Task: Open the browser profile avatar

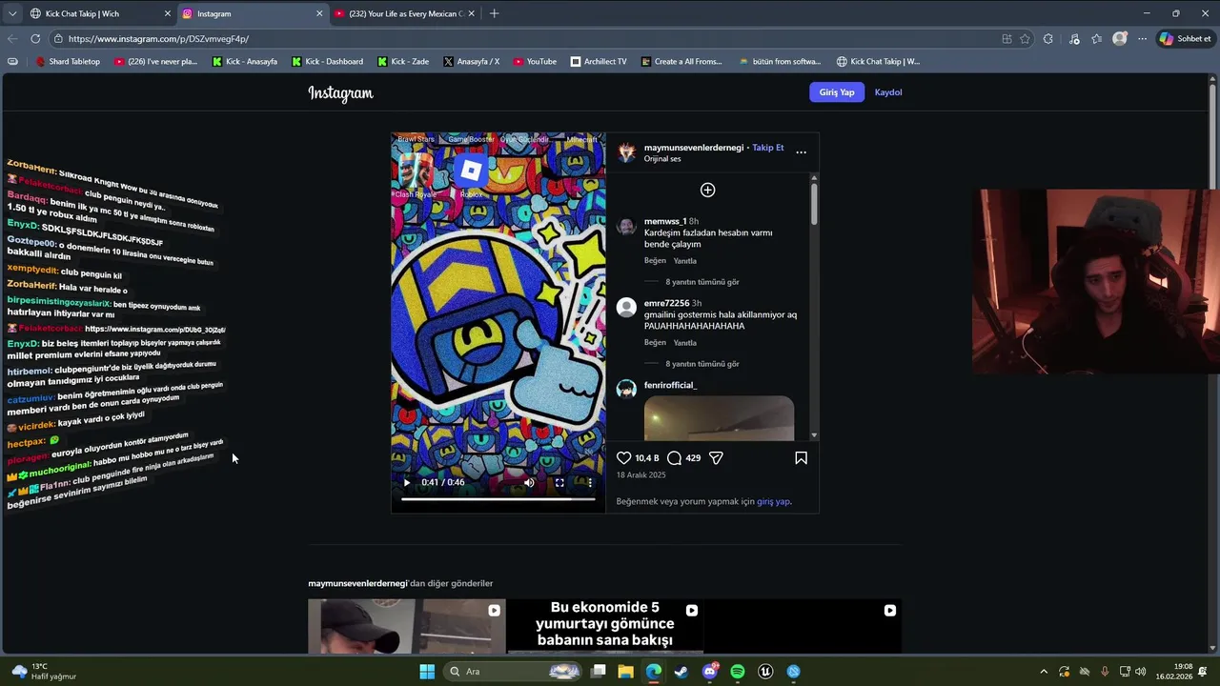Action: point(1120,39)
